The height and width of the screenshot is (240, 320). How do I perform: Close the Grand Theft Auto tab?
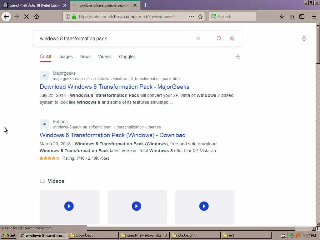click(x=65, y=5)
